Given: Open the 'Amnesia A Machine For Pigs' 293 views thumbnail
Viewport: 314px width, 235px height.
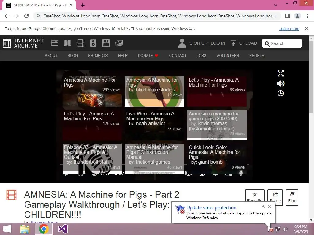Looking at the screenshot, I should 92,91.
